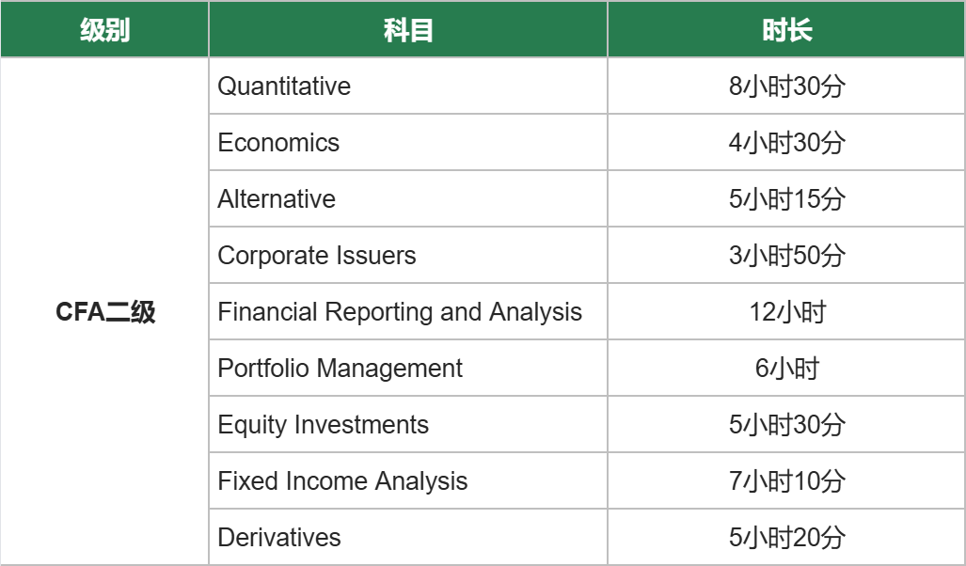
Task: Select the Equity Investments cell
Action: point(323,425)
